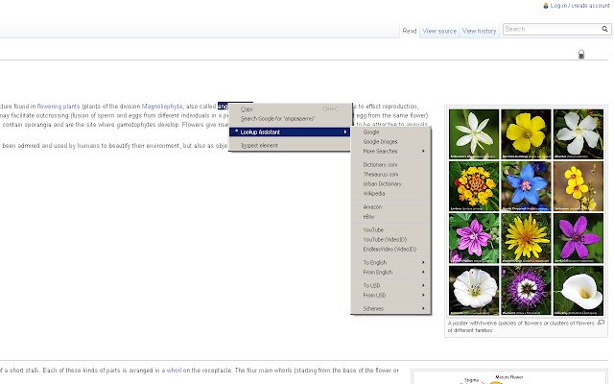Select Google Images lookup option

[390, 142]
